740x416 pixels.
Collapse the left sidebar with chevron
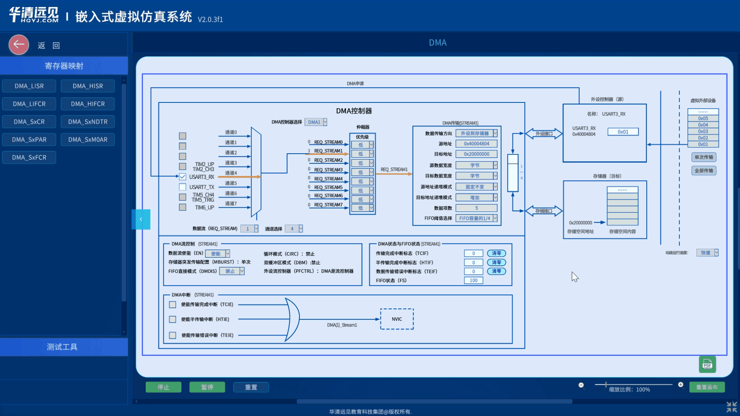point(141,219)
